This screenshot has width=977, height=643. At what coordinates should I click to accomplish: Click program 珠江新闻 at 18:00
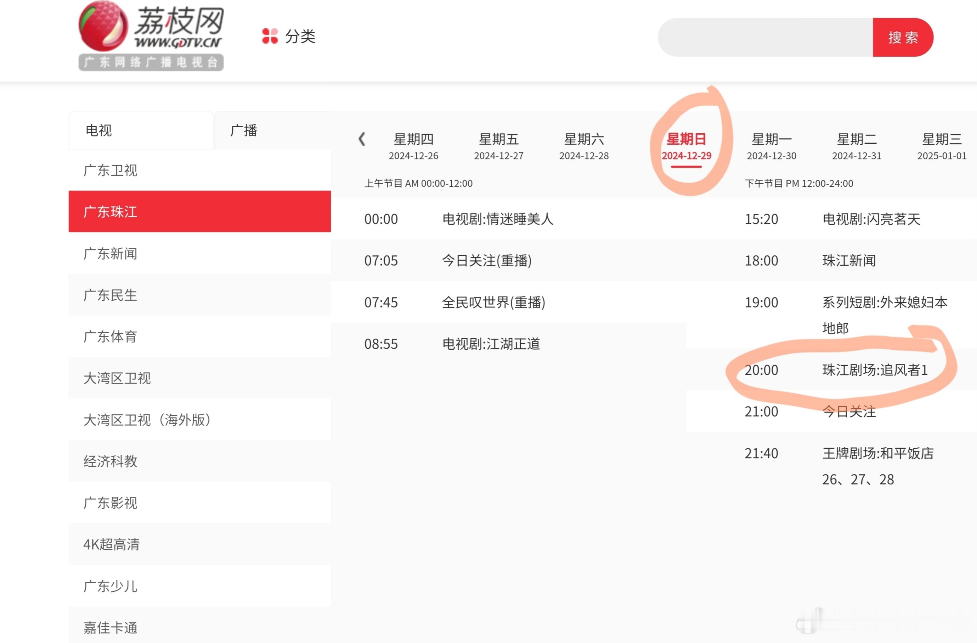click(x=849, y=260)
